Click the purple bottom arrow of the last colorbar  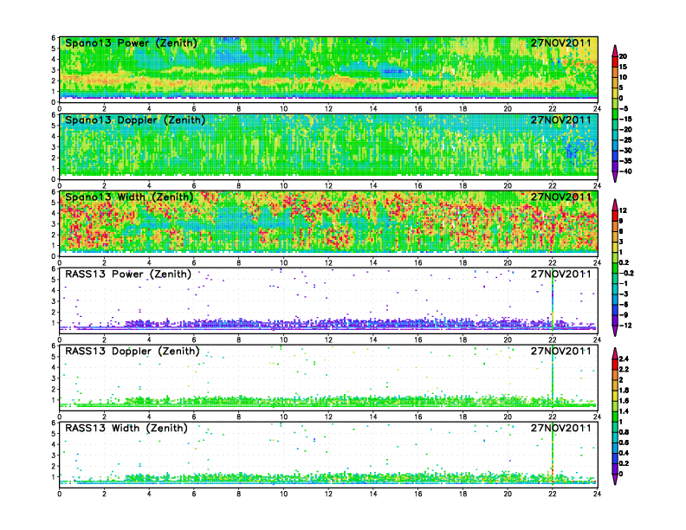[x=615, y=479]
